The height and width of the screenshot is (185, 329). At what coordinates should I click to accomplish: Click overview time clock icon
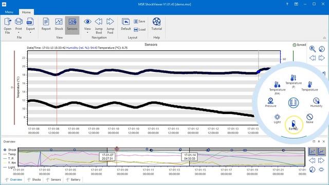pyautogui.click(x=312, y=170)
